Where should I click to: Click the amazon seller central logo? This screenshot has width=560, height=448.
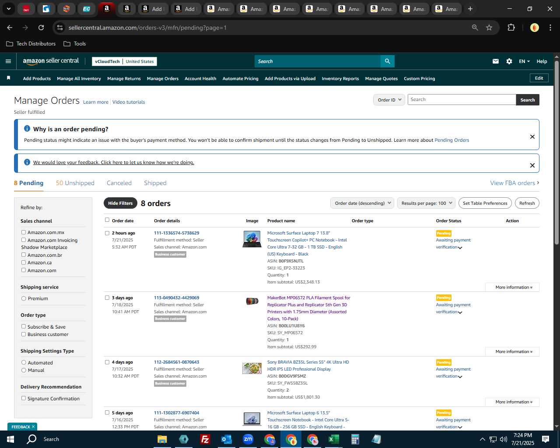click(x=51, y=61)
